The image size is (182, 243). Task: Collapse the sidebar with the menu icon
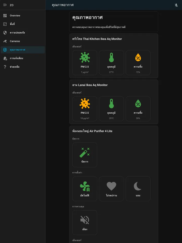pos(5,5)
